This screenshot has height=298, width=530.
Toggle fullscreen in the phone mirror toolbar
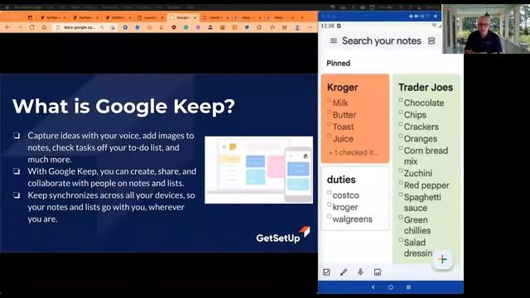(427, 17)
